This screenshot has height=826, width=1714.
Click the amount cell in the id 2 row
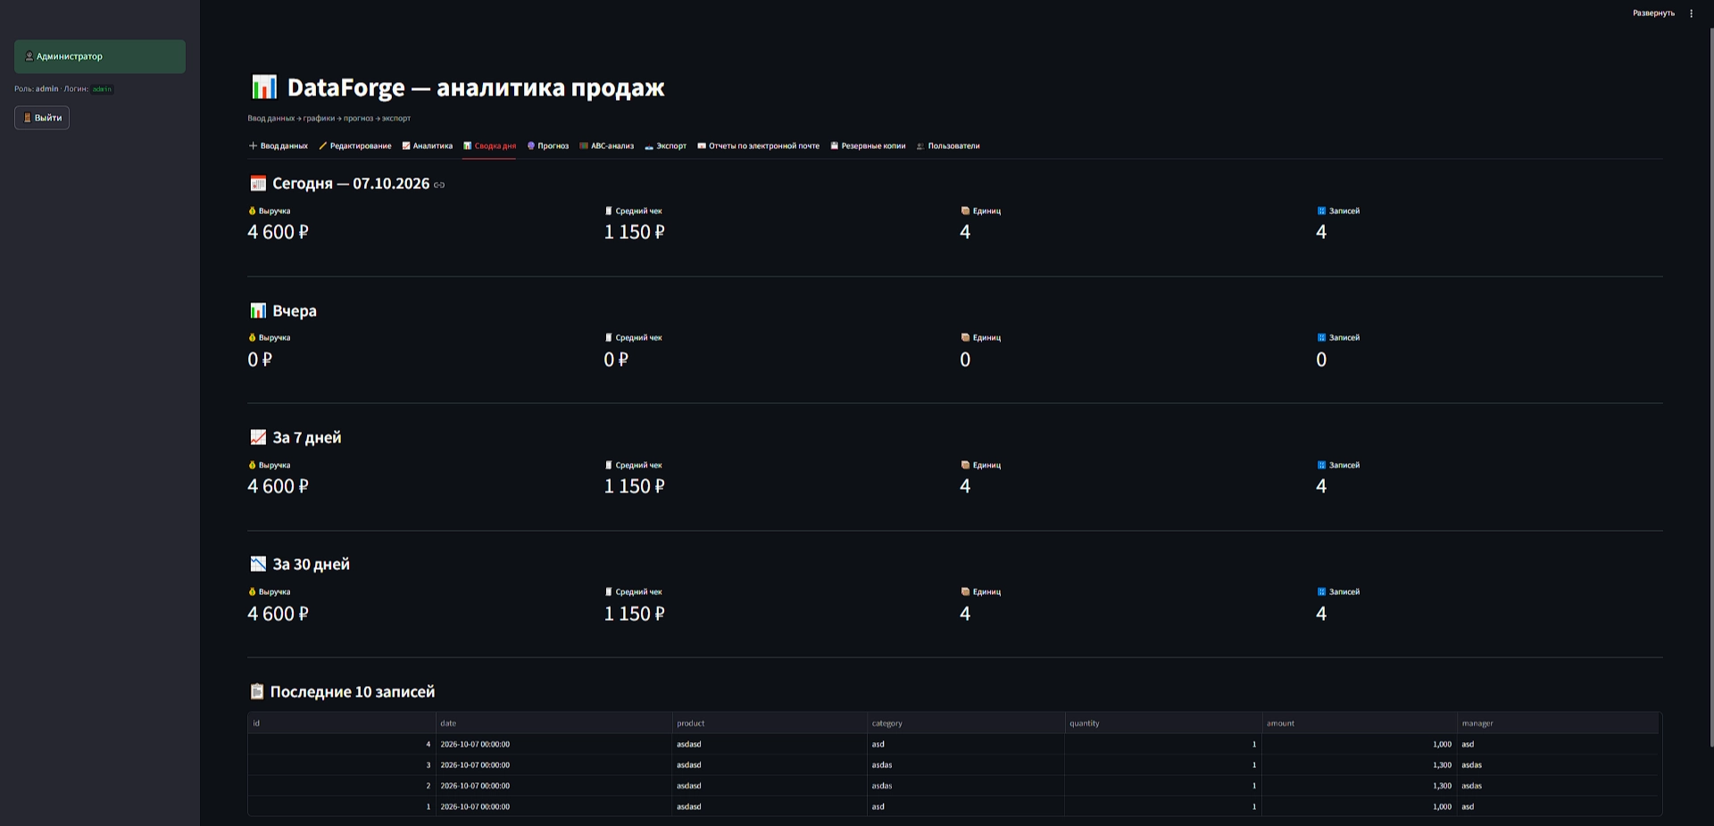click(1360, 786)
